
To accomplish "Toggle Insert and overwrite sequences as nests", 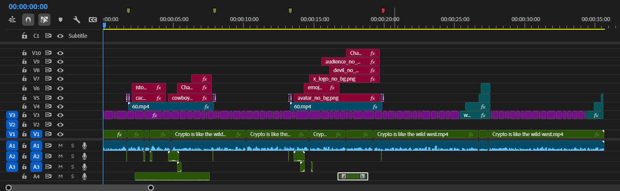I will coord(12,20).
